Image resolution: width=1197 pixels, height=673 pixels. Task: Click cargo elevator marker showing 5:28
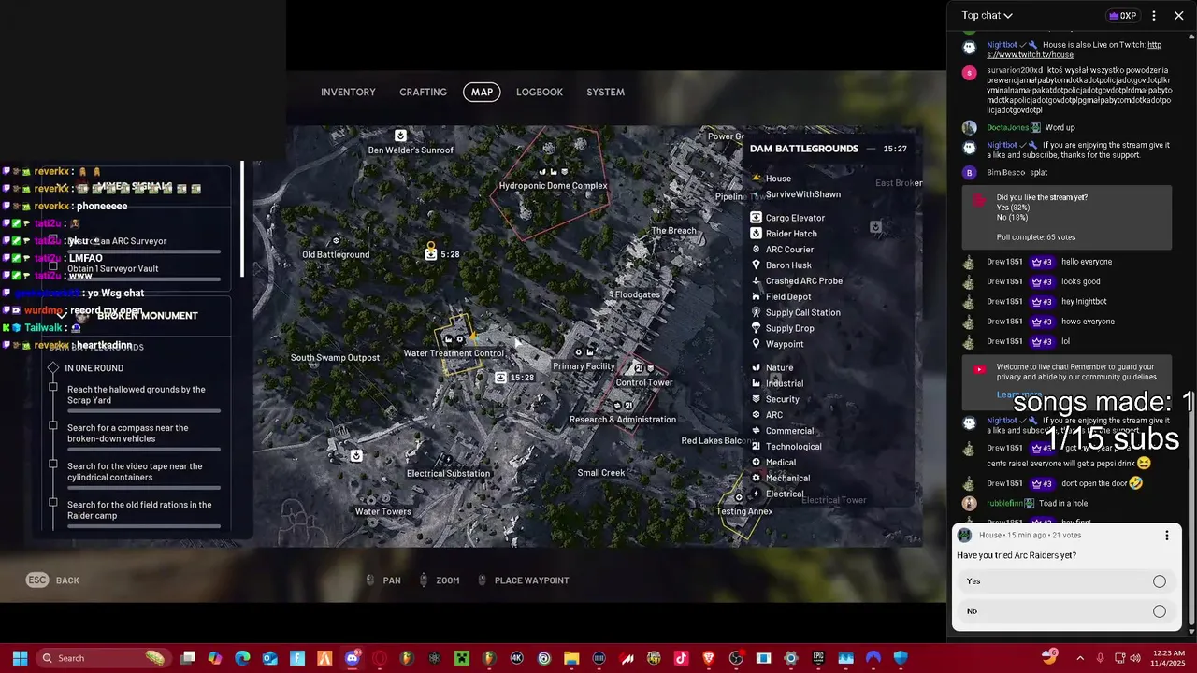pyautogui.click(x=430, y=254)
